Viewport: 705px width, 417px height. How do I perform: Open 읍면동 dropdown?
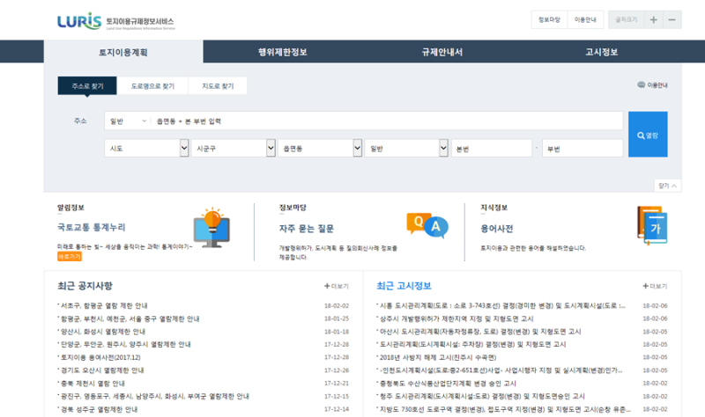320,148
